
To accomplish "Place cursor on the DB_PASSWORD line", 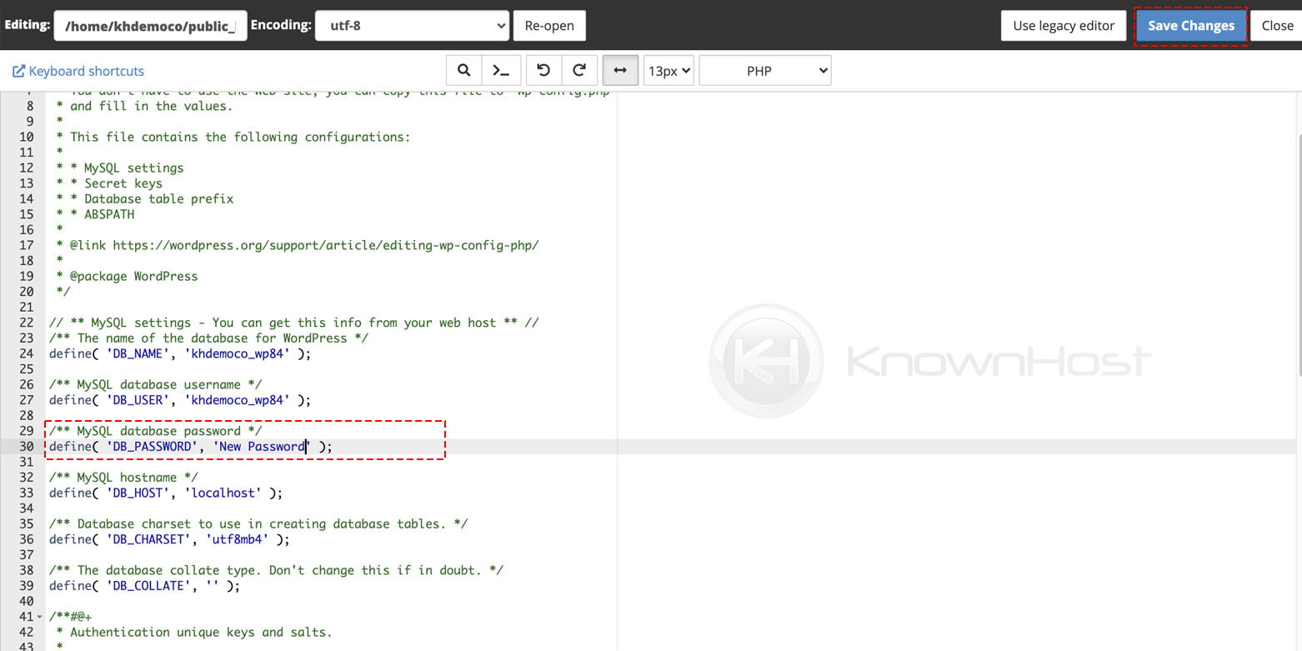I will (250, 446).
